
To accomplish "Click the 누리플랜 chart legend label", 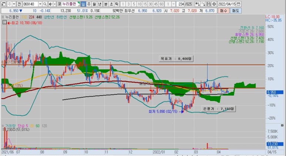I will click(x=12, y=17).
